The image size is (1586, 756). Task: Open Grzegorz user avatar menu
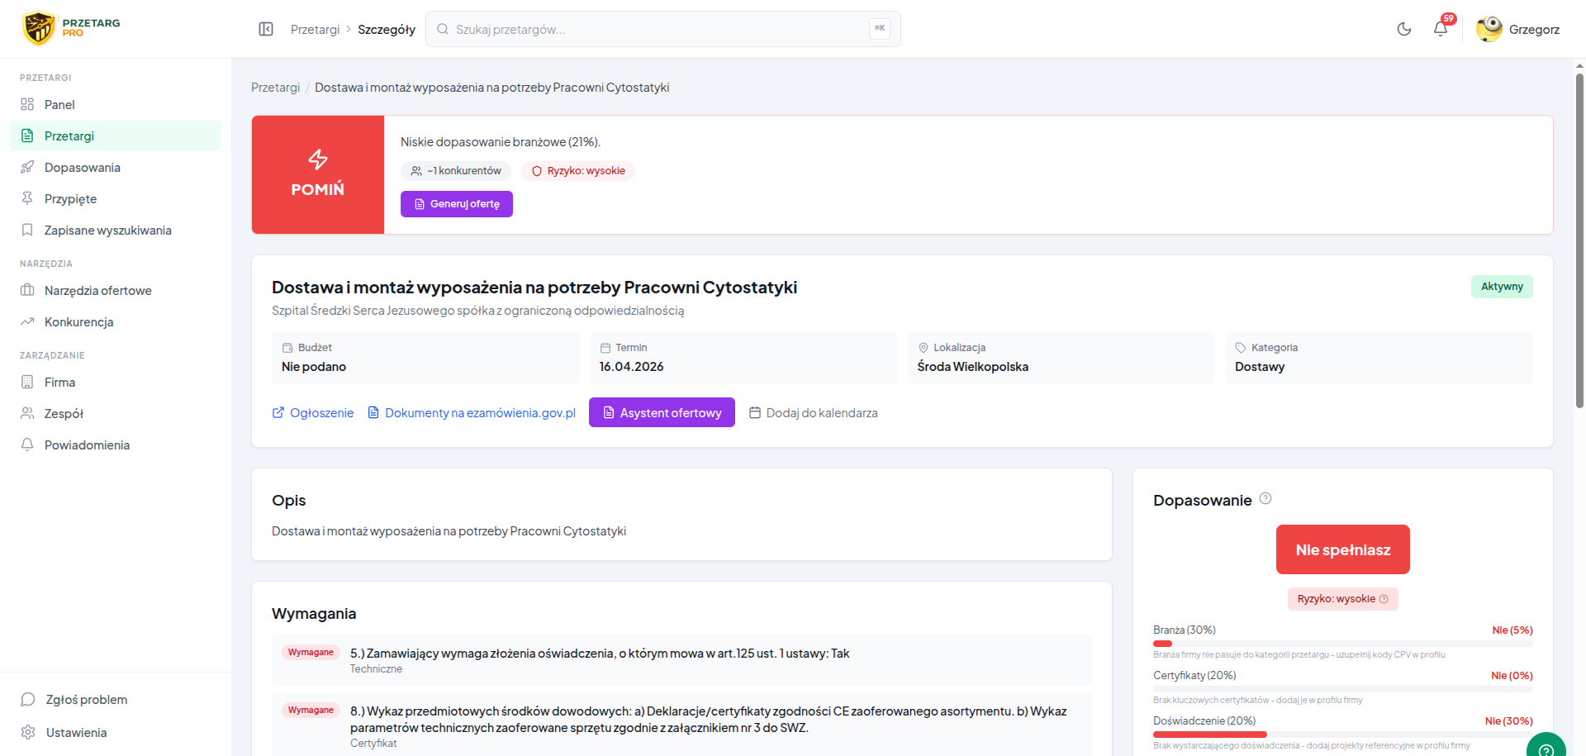click(1518, 29)
